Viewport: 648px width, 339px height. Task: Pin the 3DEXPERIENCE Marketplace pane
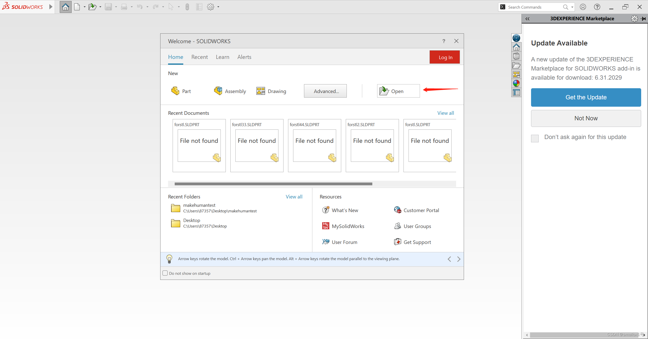tap(643, 18)
